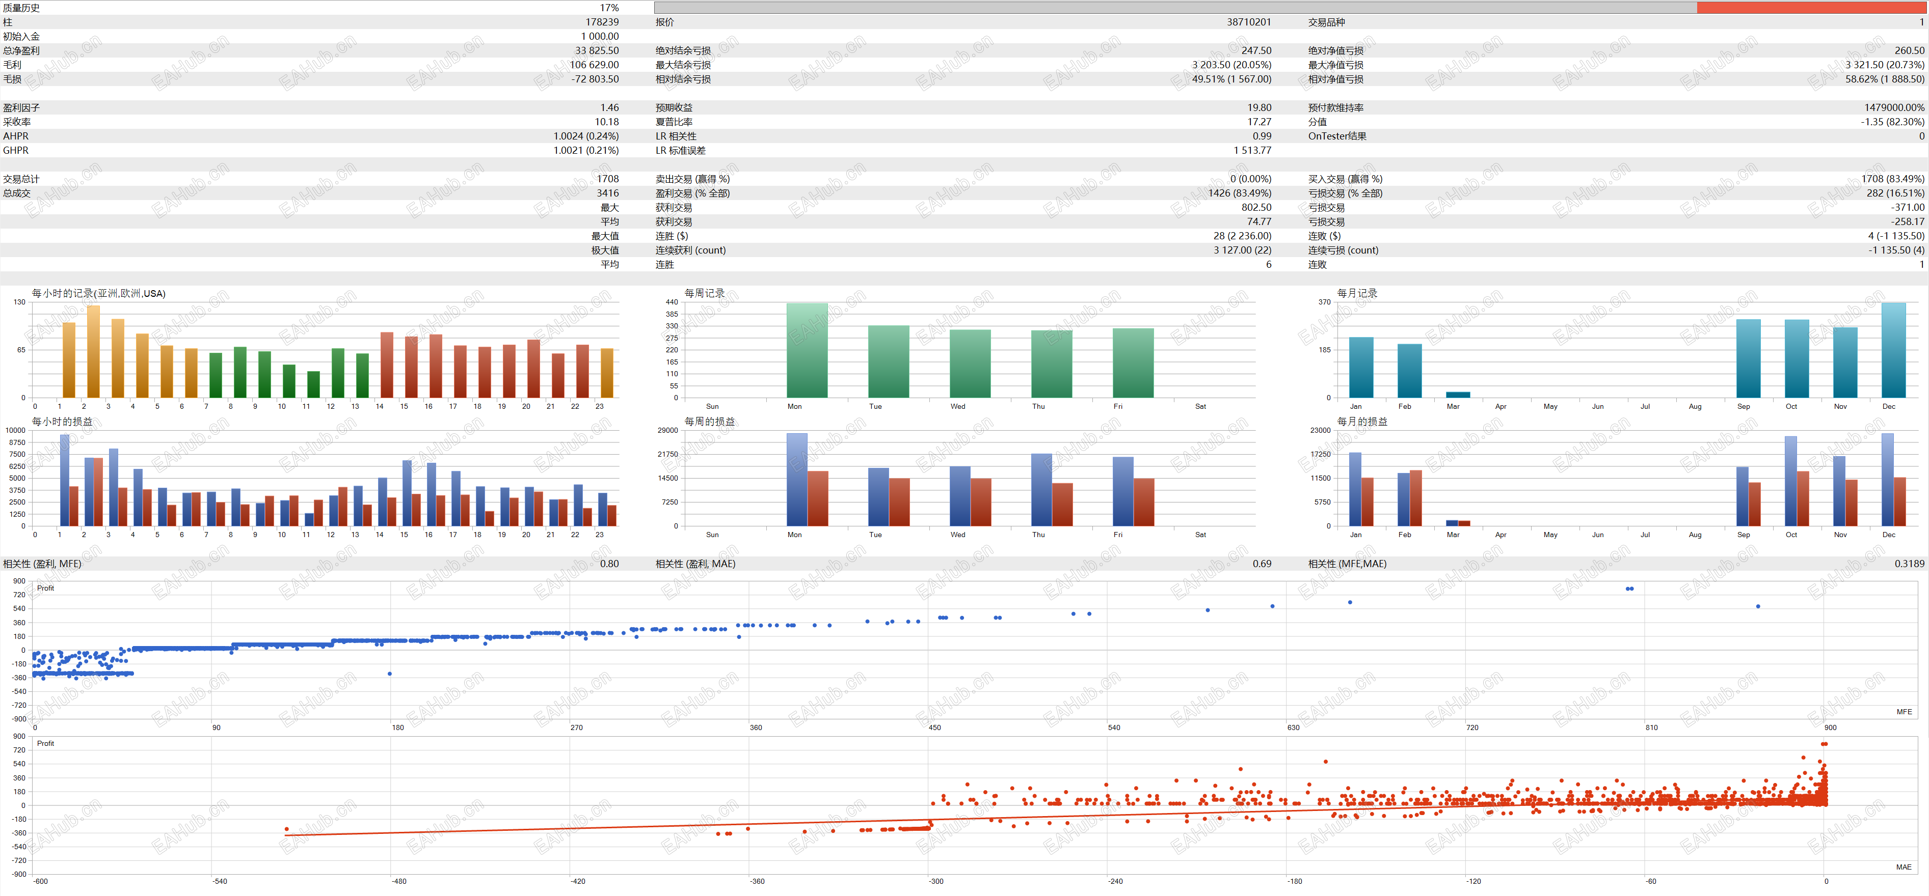This screenshot has width=1929, height=896.
Task: Click the Thursday blue bar in weekly profit-loss
Action: coord(1041,490)
